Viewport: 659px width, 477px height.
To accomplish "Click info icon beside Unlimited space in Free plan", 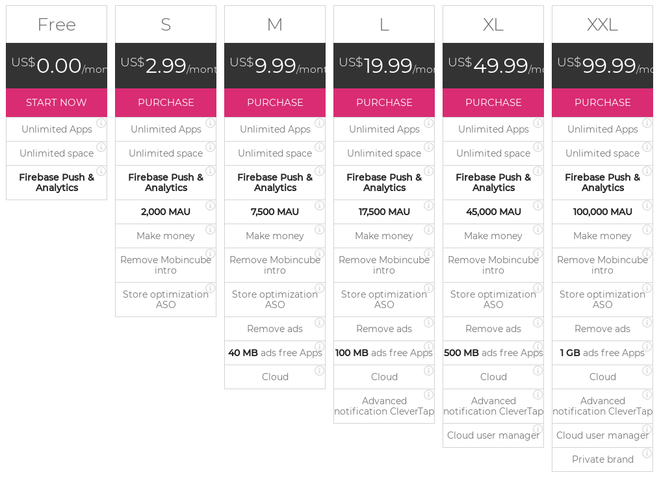I will tap(101, 147).
